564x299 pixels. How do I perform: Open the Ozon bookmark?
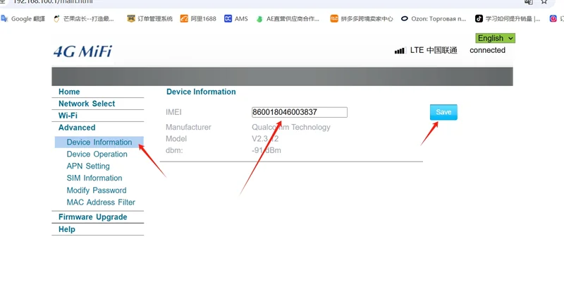pos(433,19)
